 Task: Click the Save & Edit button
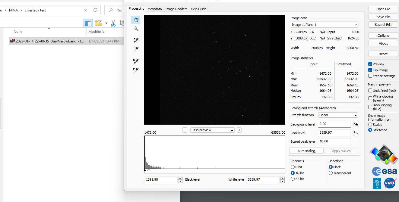pos(383,25)
